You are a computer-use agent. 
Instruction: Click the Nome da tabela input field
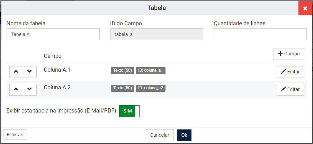coord(53,34)
